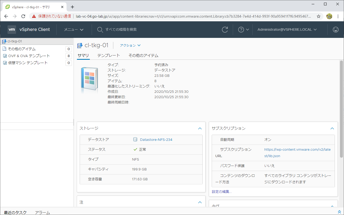Click the search magnifier icon
Screen dimensions: 344x215
tap(100, 30)
